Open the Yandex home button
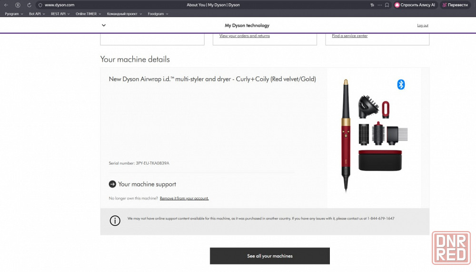476x272 pixels. (18, 5)
